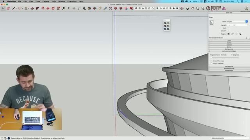Viewport: 250px width, 140px height.
Task: Select the Move tool with red arrows
Action: coord(48,8)
